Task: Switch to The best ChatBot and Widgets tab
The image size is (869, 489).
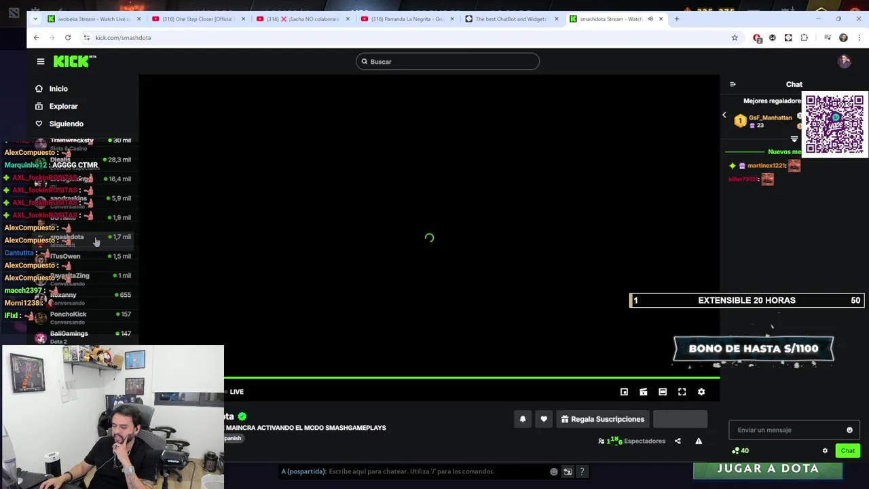Action: [x=512, y=19]
